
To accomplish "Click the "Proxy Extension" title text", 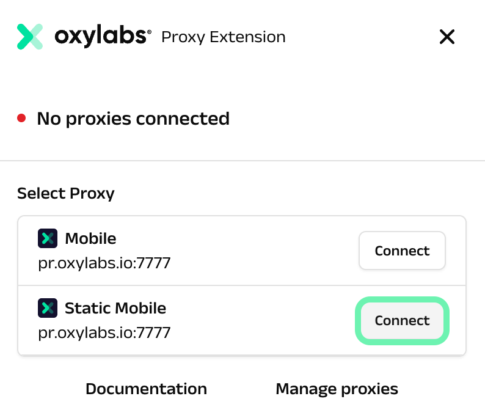I will 223,37.
